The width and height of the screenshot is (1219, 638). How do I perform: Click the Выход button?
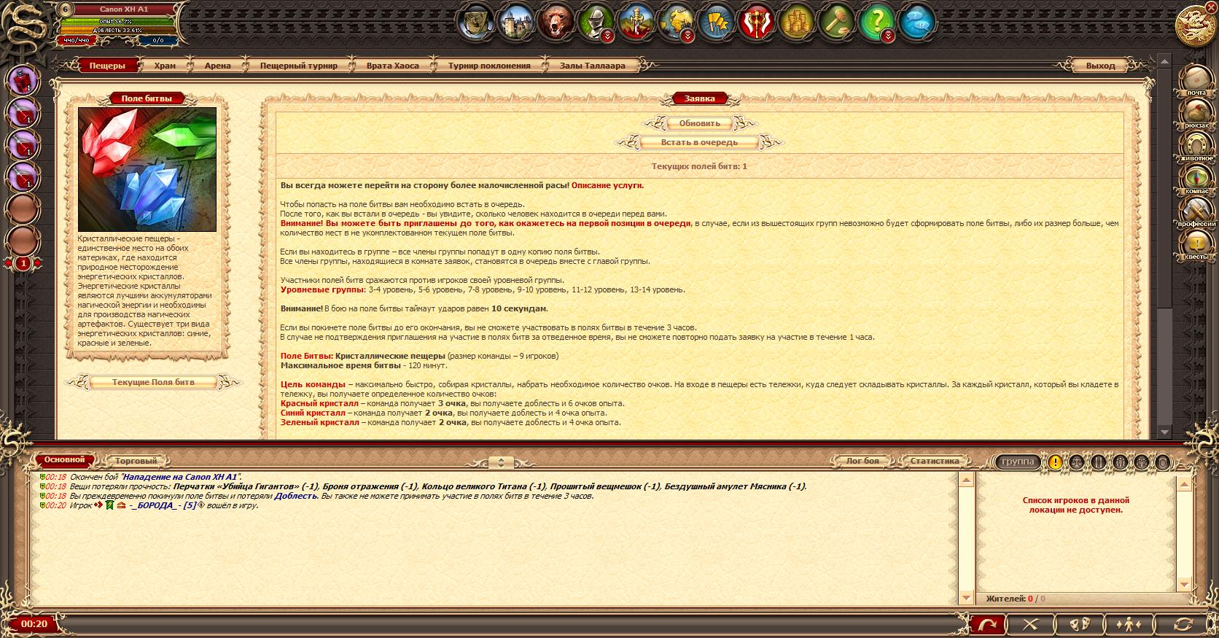(1100, 66)
